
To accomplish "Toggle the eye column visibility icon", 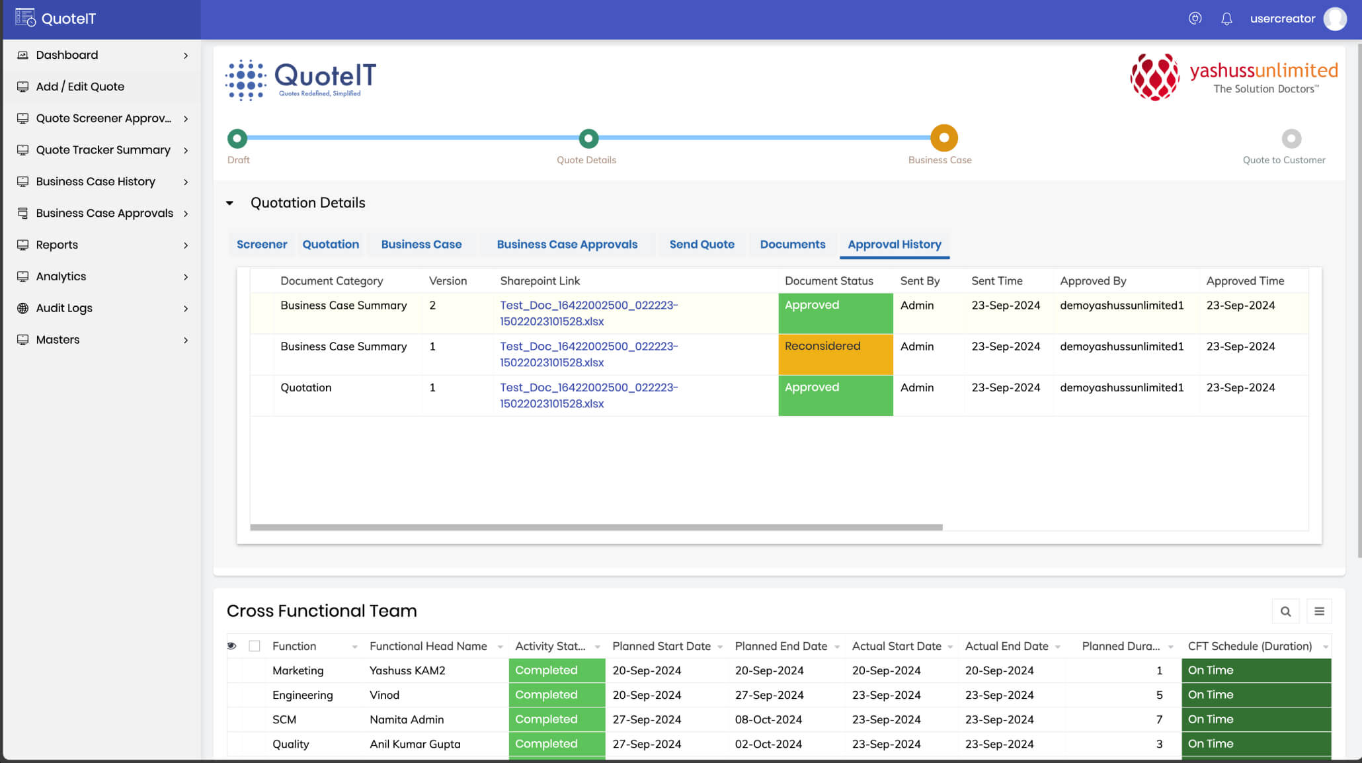I will click(x=231, y=646).
